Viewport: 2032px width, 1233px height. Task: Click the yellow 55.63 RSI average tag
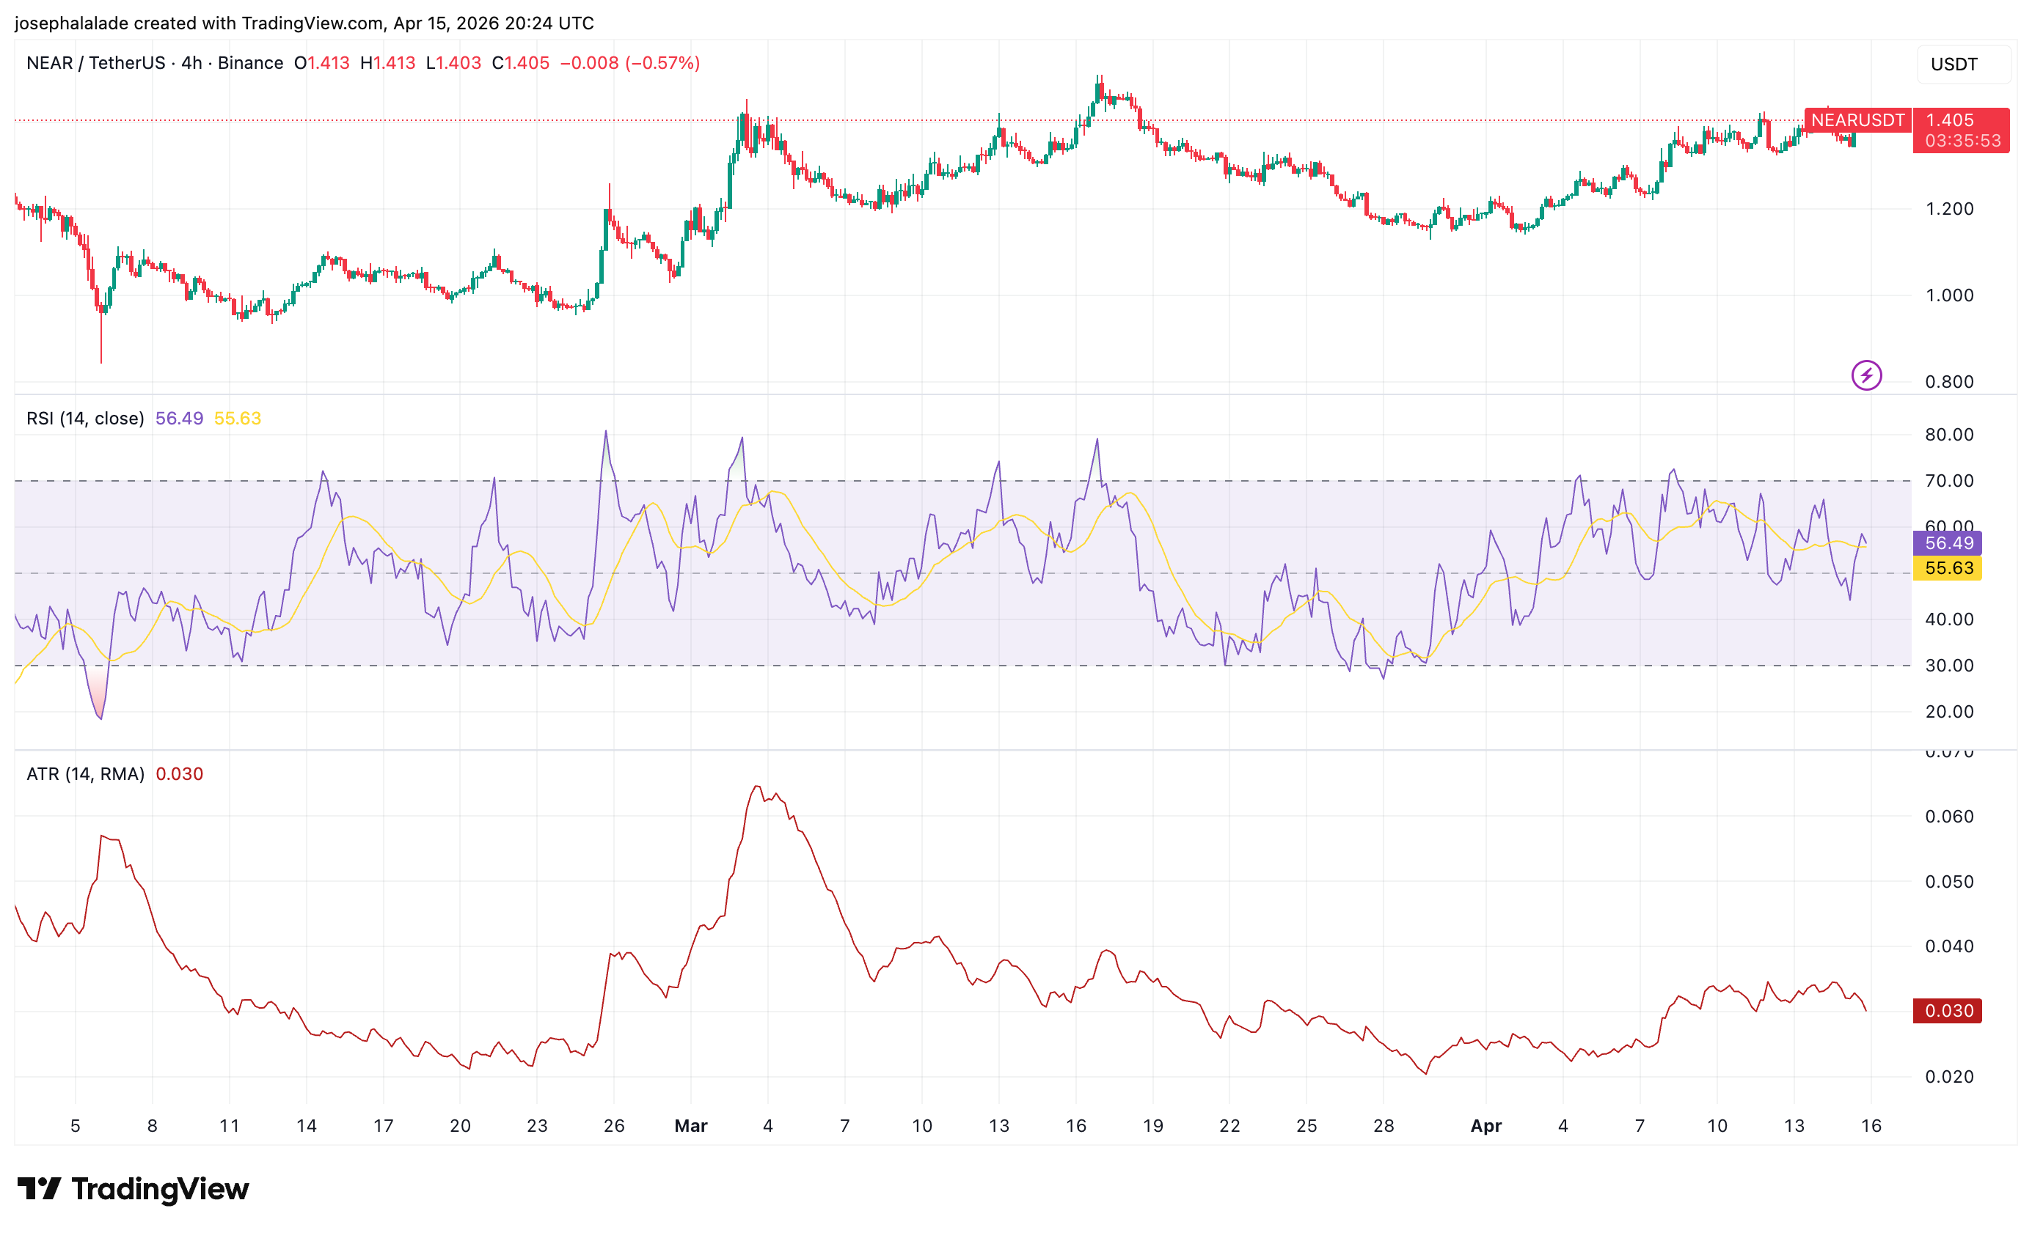coord(1948,568)
